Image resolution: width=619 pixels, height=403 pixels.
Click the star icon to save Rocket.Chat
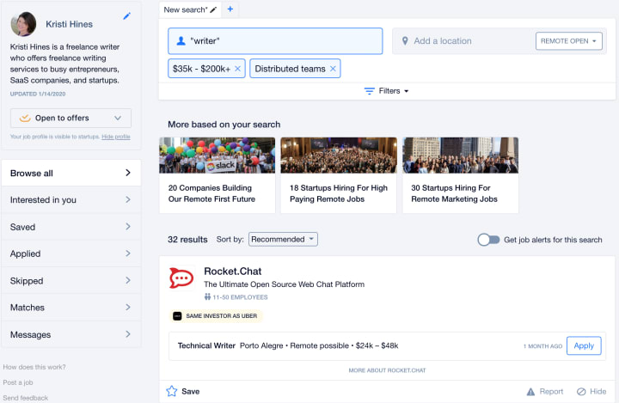[x=172, y=391]
